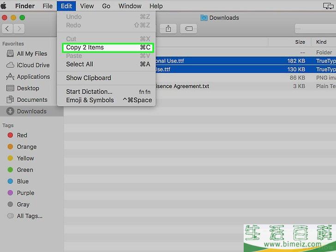This screenshot has height=252, width=336.
Task: Open Emoji & Symbols menu item
Action: point(90,100)
